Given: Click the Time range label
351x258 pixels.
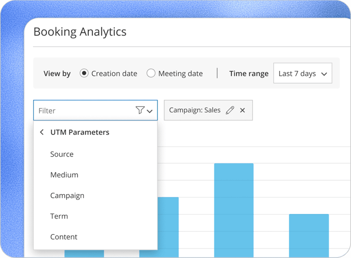Looking at the screenshot, I should click(249, 73).
